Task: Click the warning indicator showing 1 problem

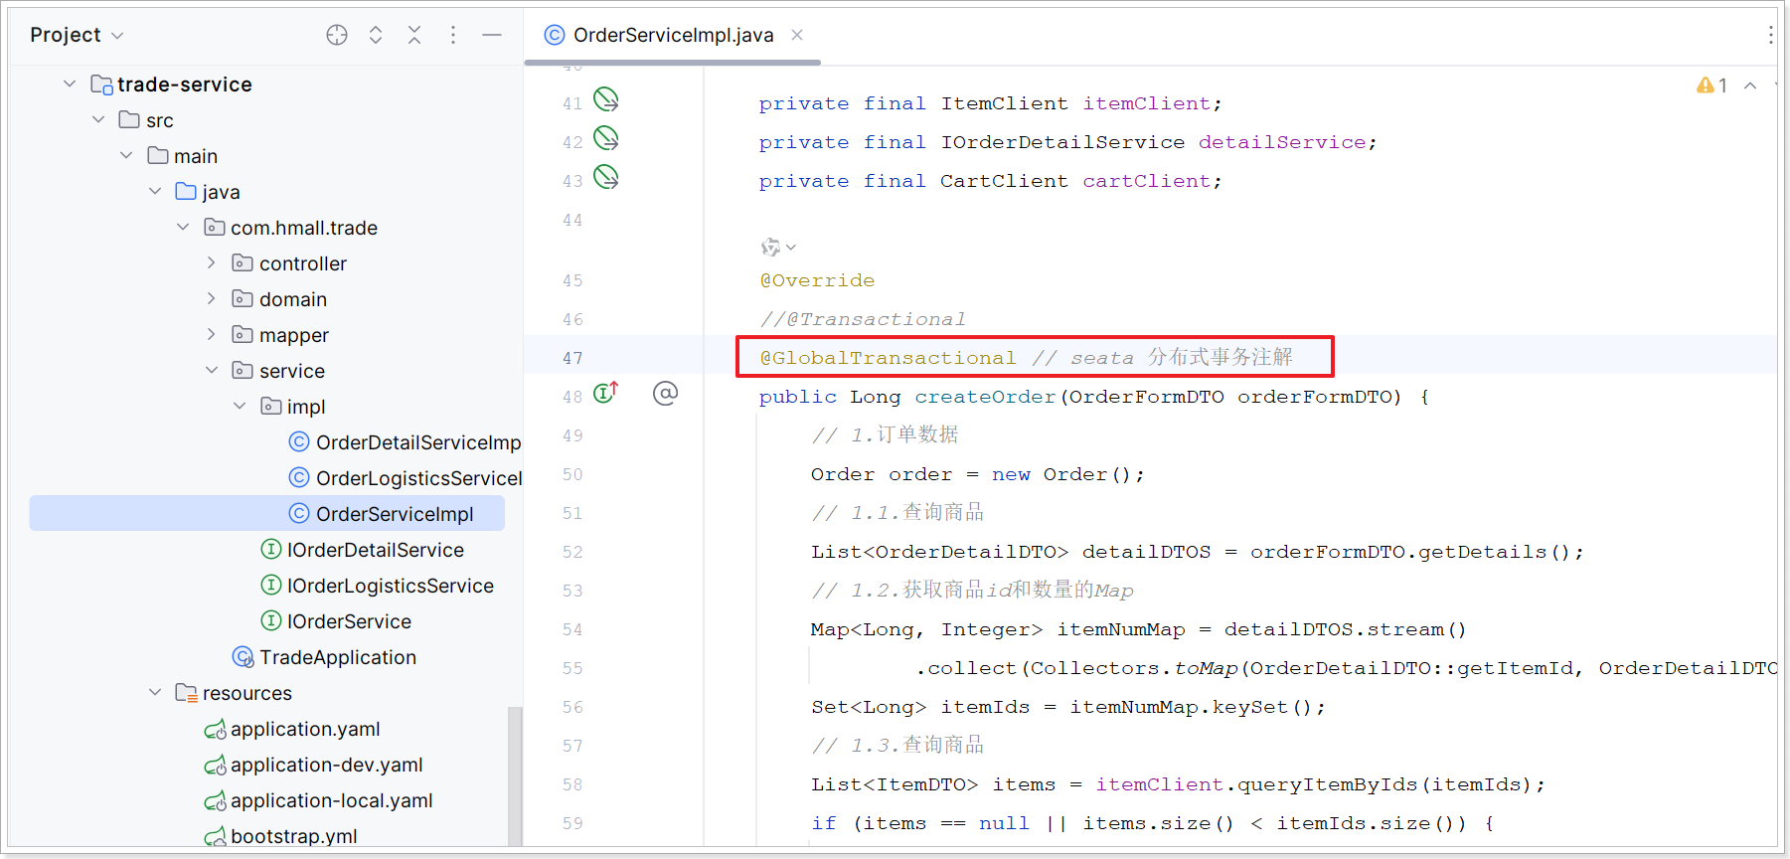Action: coord(1711,86)
